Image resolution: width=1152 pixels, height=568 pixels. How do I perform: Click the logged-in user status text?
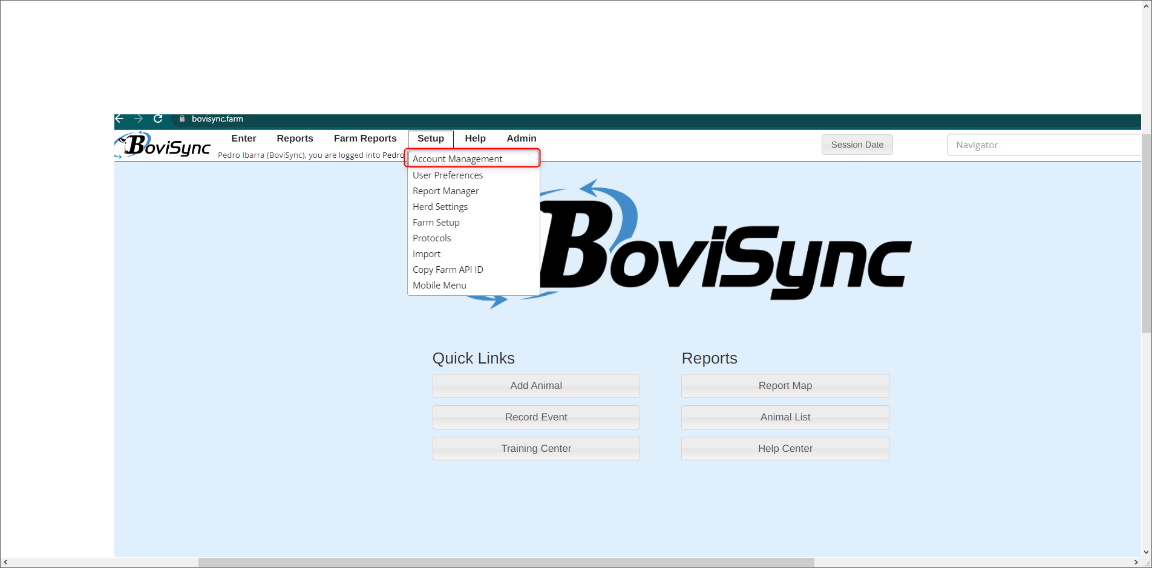pos(311,155)
